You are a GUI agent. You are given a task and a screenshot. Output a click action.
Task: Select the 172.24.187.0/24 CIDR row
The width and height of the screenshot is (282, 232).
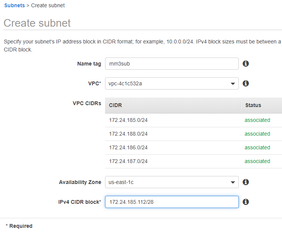[128, 161]
